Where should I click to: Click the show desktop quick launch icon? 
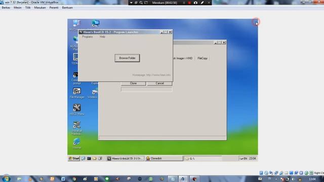(83, 158)
